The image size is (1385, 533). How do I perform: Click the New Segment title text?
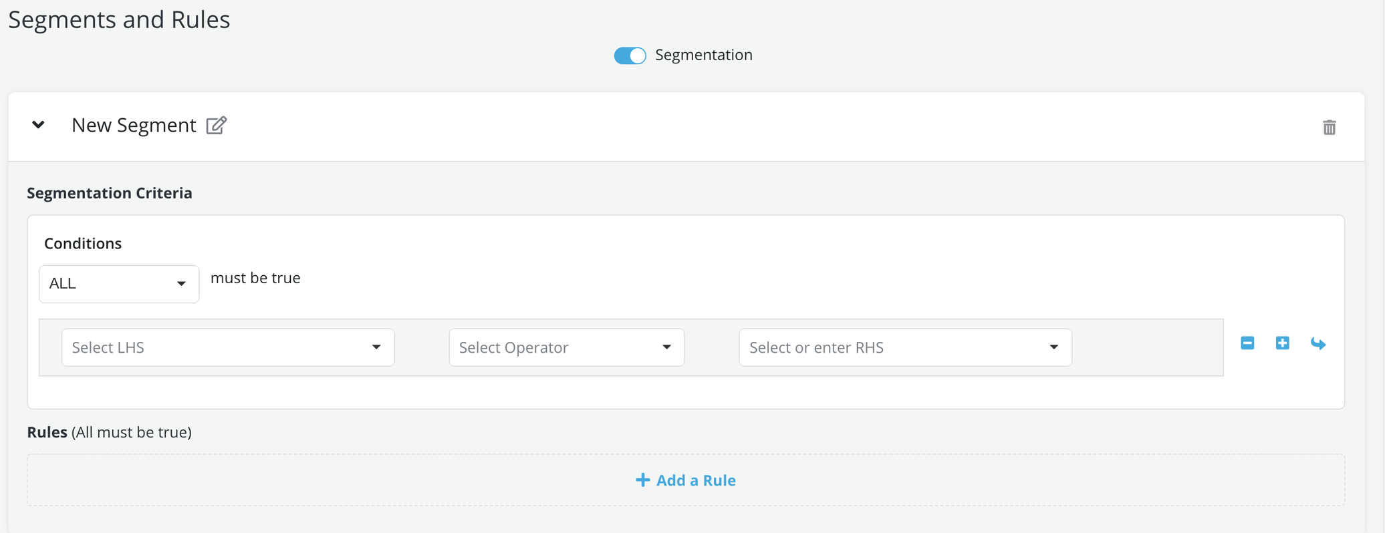pyautogui.click(x=134, y=125)
